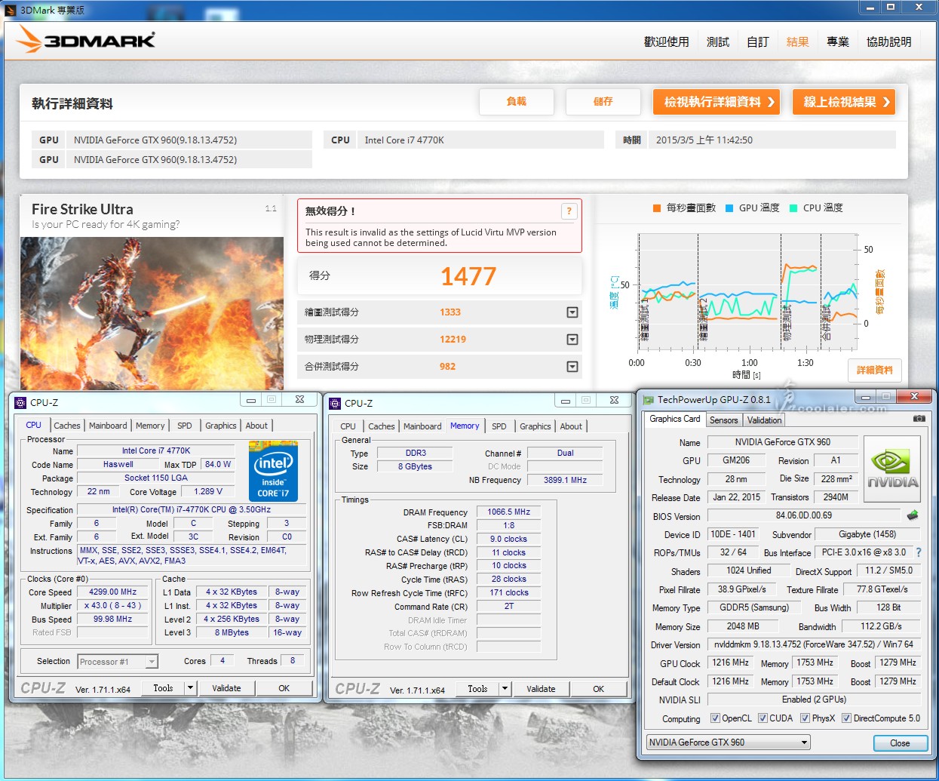Toggle the DirectCompute 5.0 checkbox

[x=846, y=718]
